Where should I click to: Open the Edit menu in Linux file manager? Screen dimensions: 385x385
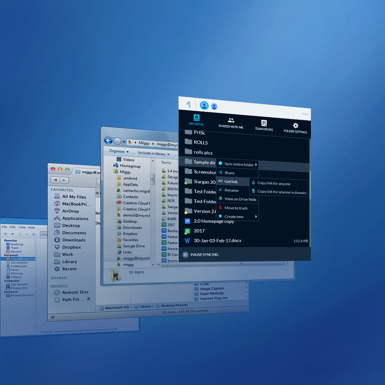pyautogui.click(x=13, y=227)
